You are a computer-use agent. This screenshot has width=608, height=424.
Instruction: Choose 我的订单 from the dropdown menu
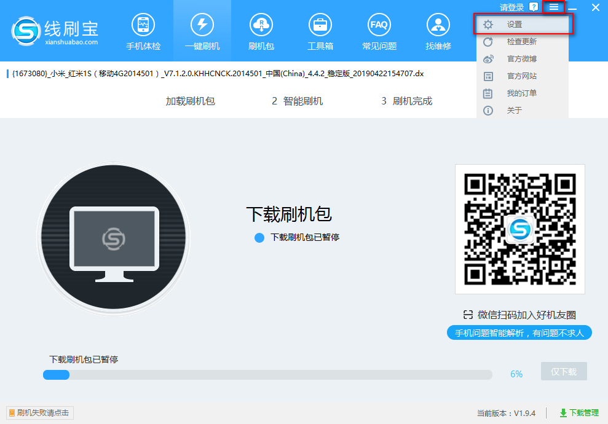pyautogui.click(x=523, y=93)
